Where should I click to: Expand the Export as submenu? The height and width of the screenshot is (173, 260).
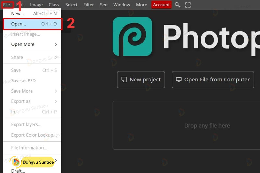click(32, 101)
